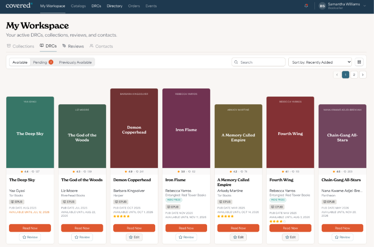Open the notifications bell icon
Image resolution: width=374 pixels, height=247 pixels.
click(306, 6)
